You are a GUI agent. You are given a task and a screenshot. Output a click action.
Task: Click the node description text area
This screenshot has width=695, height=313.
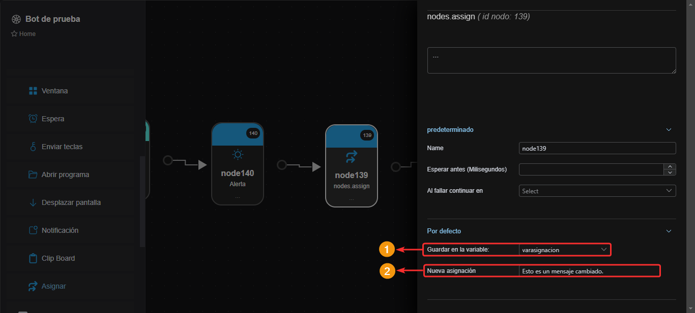[x=552, y=60]
